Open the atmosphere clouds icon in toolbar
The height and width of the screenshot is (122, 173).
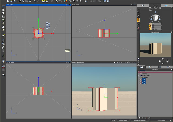43,2
